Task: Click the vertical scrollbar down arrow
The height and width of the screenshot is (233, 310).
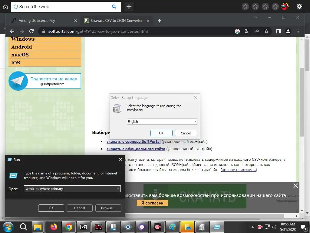Action: click(302, 211)
